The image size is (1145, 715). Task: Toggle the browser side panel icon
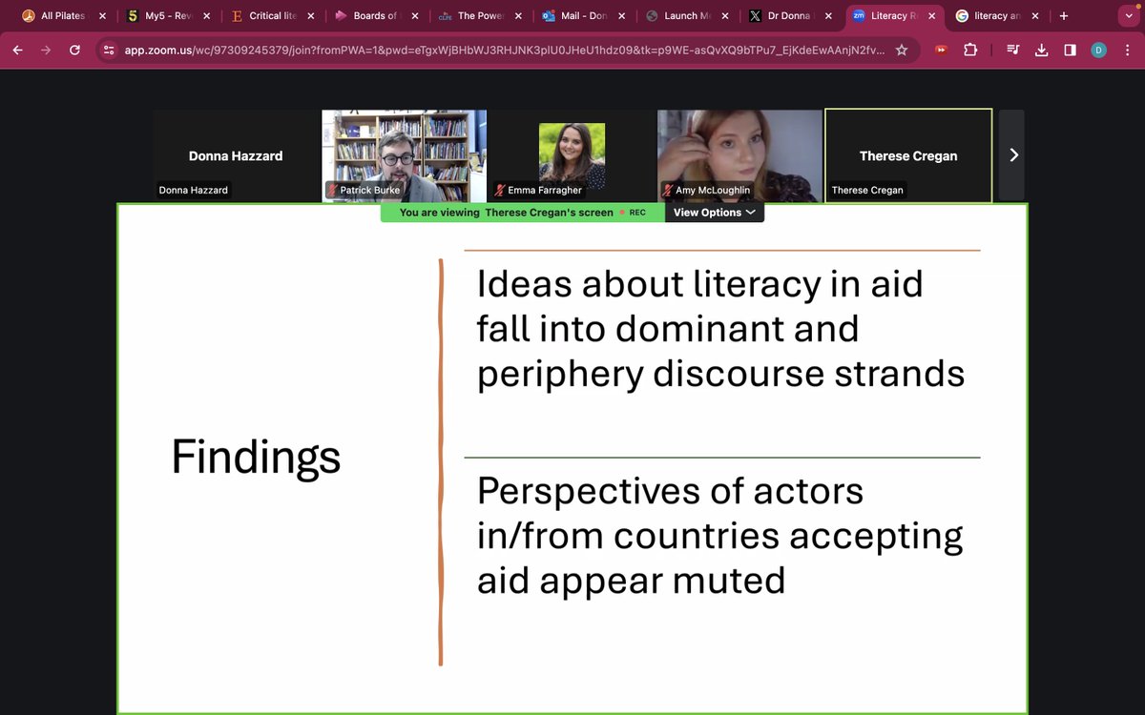1070,50
